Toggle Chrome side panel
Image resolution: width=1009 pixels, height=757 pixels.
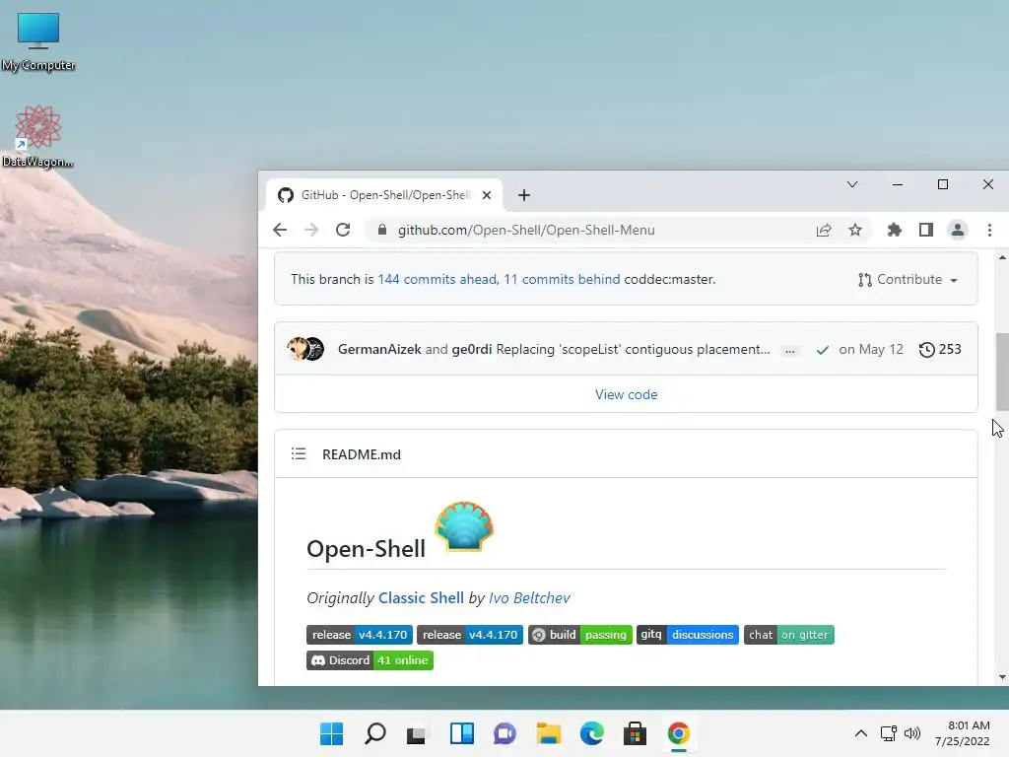926,230
